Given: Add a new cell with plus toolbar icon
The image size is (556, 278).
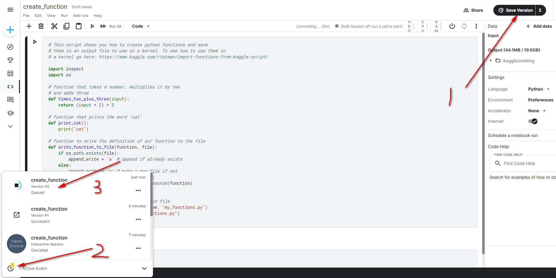Looking at the screenshot, I should click(x=29, y=26).
